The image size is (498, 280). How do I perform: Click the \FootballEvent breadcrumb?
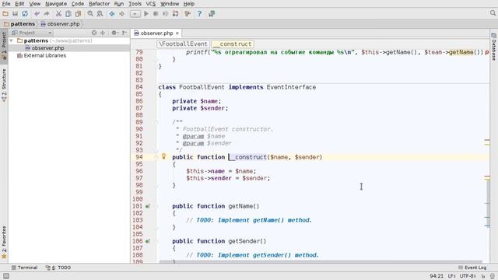[183, 44]
